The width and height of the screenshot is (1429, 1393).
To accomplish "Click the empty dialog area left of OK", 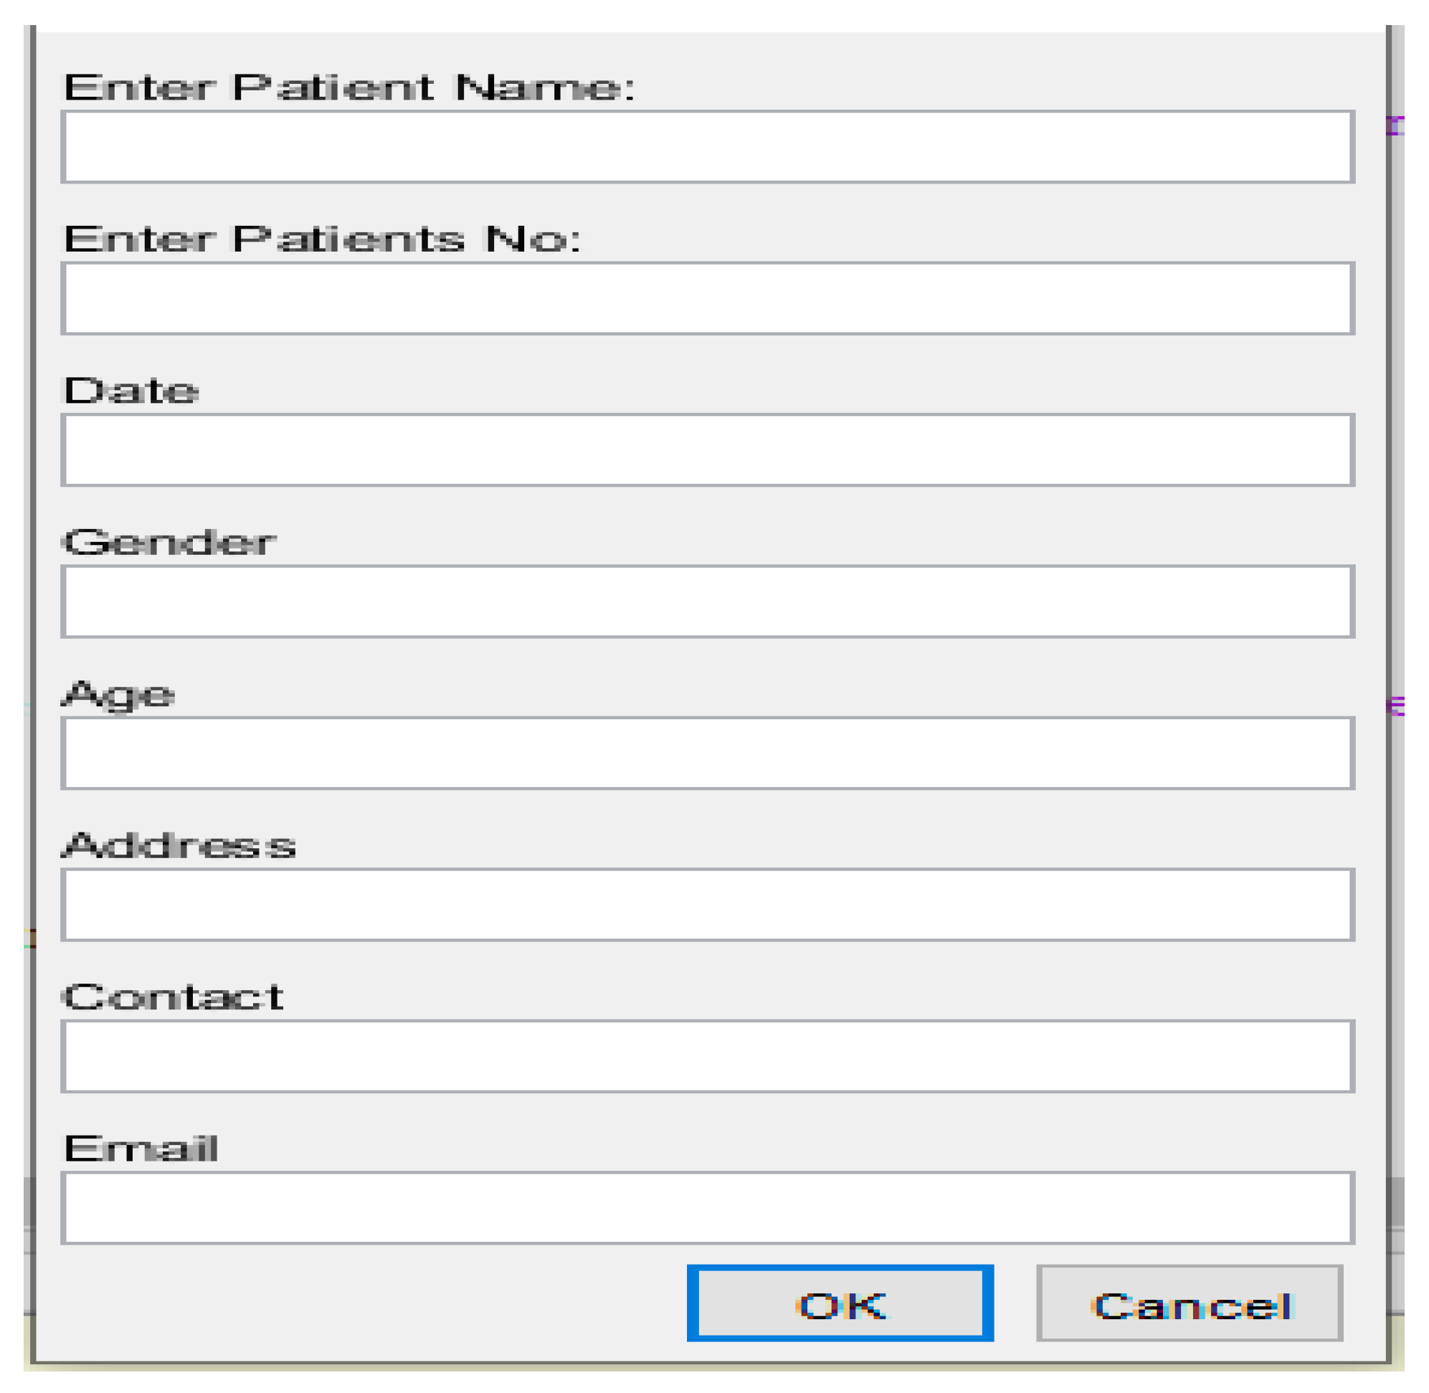I will 366,1305.
